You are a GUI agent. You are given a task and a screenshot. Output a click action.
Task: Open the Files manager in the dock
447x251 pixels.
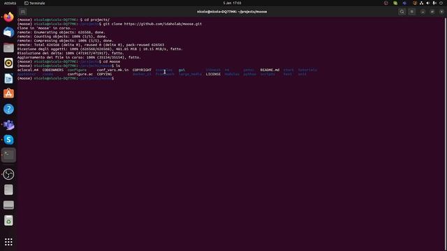8,47
